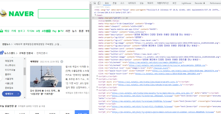Collapse the head element triangle

click(x=94, y=15)
